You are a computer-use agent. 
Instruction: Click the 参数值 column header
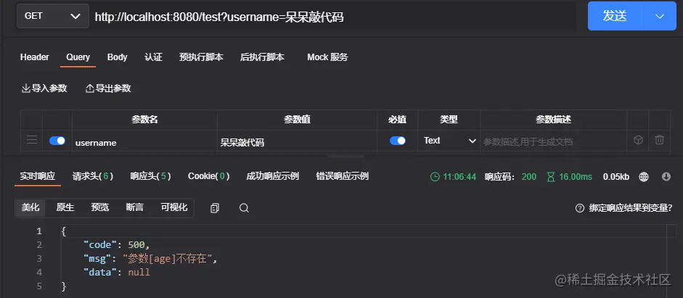click(x=297, y=120)
